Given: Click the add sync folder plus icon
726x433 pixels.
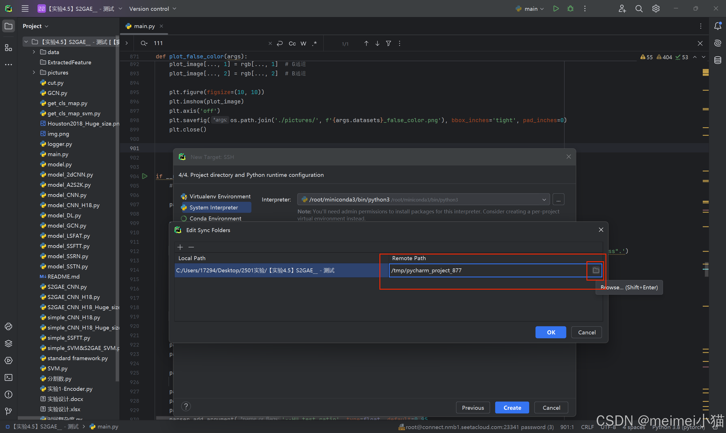Looking at the screenshot, I should pyautogui.click(x=180, y=247).
